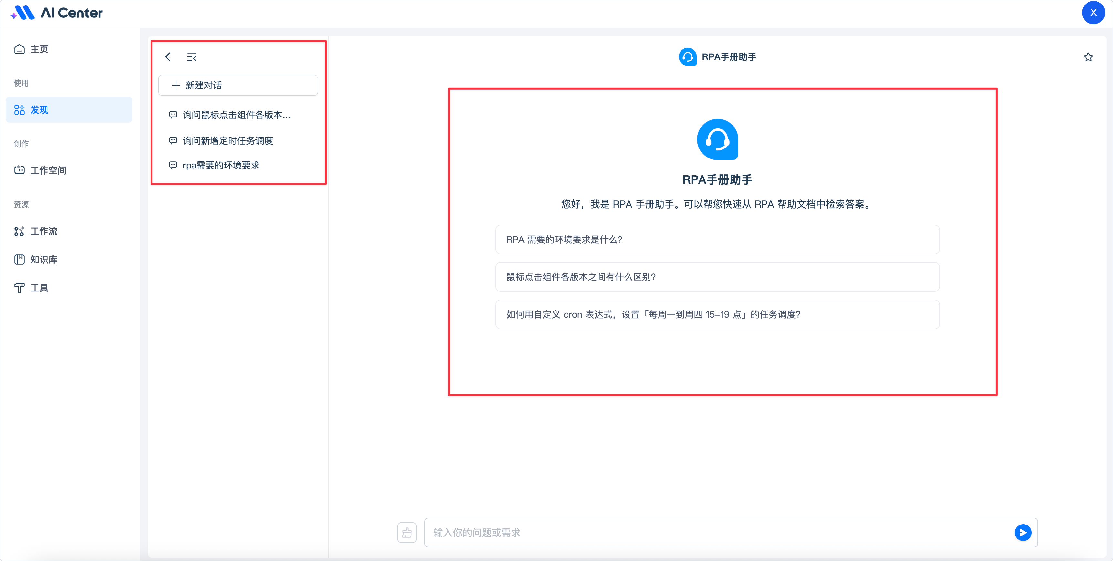1113x561 pixels.
Task: Click the 工具 hammer icon
Action: click(x=19, y=288)
